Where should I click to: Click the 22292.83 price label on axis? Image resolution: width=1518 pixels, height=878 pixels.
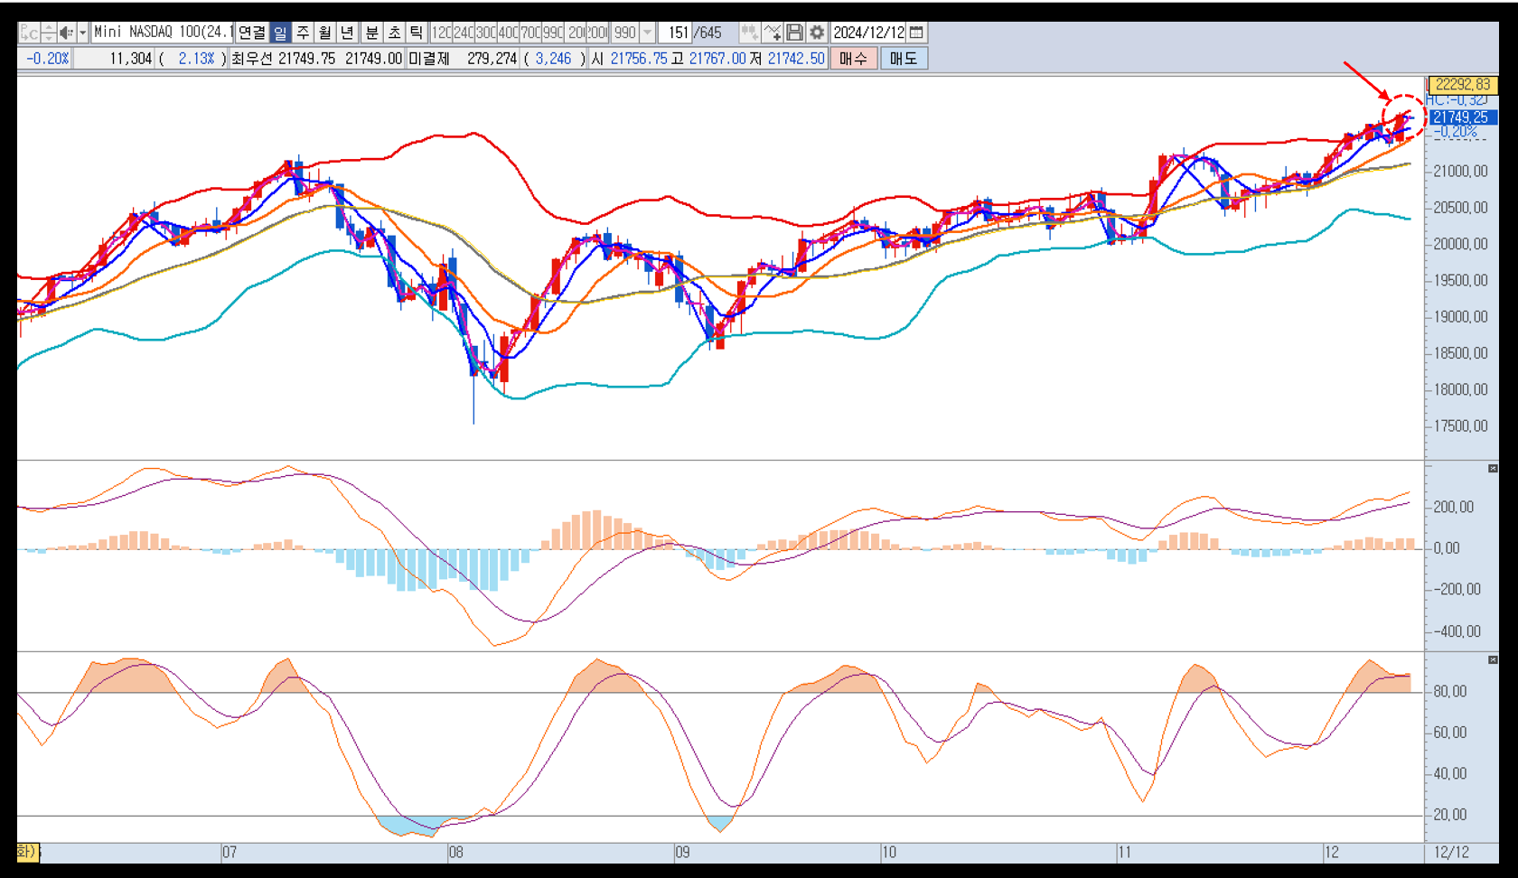coord(1462,85)
